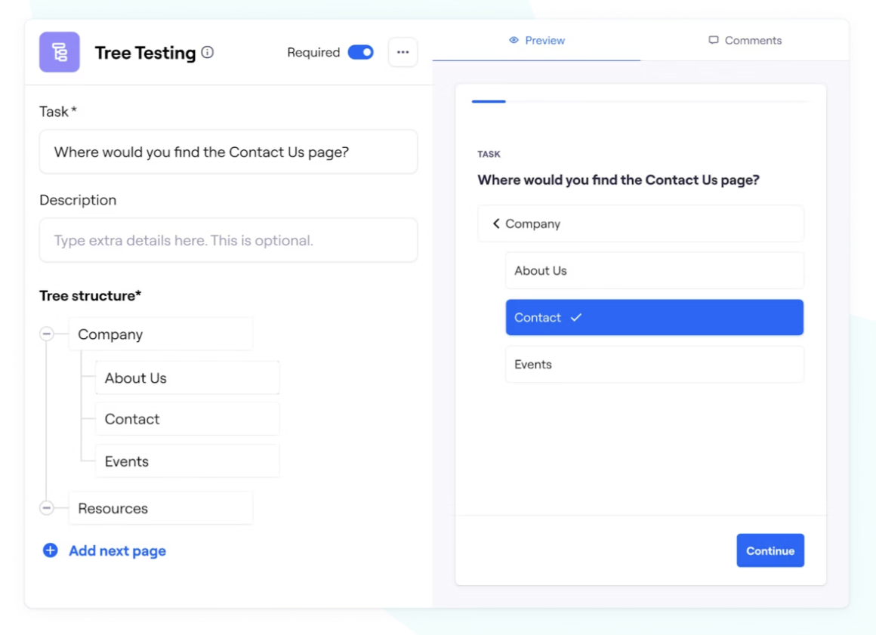Collapse the Resources tree node
The width and height of the screenshot is (876, 635).
[47, 508]
